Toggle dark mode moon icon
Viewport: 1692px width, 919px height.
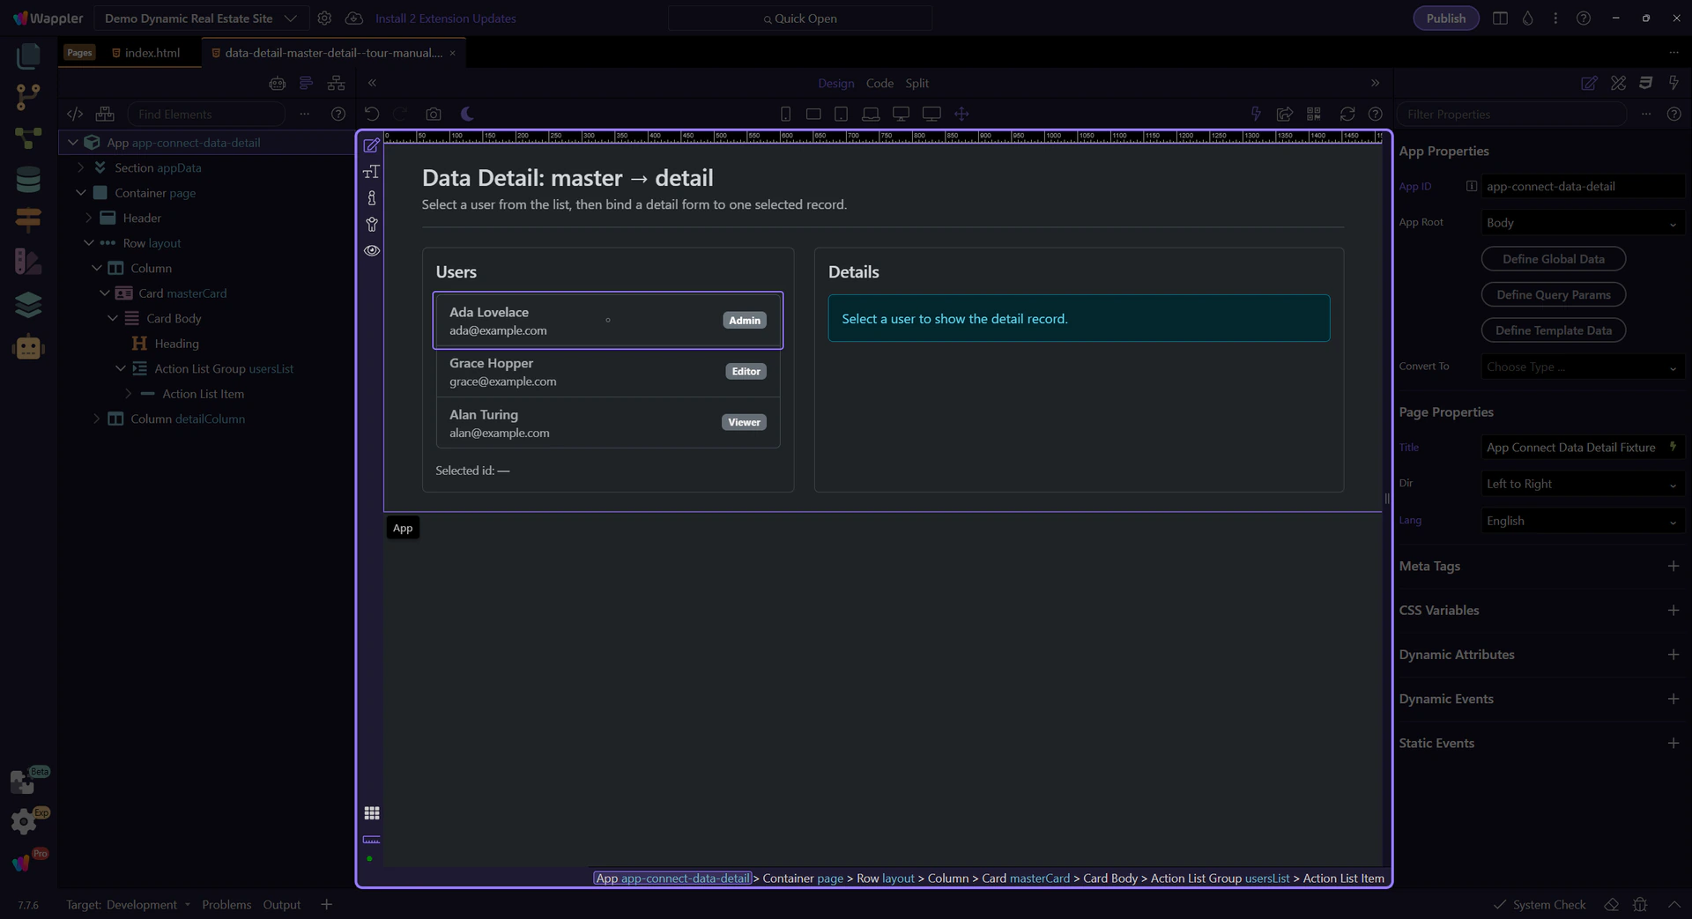pyautogui.click(x=467, y=115)
